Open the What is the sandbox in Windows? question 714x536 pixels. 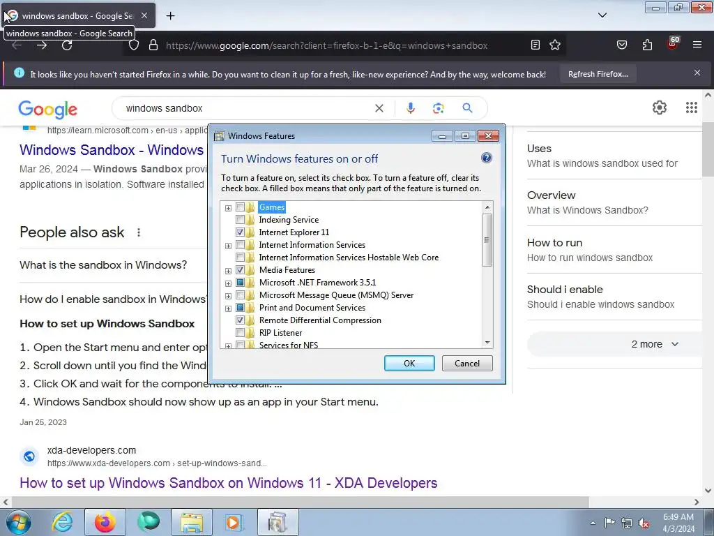(103, 265)
